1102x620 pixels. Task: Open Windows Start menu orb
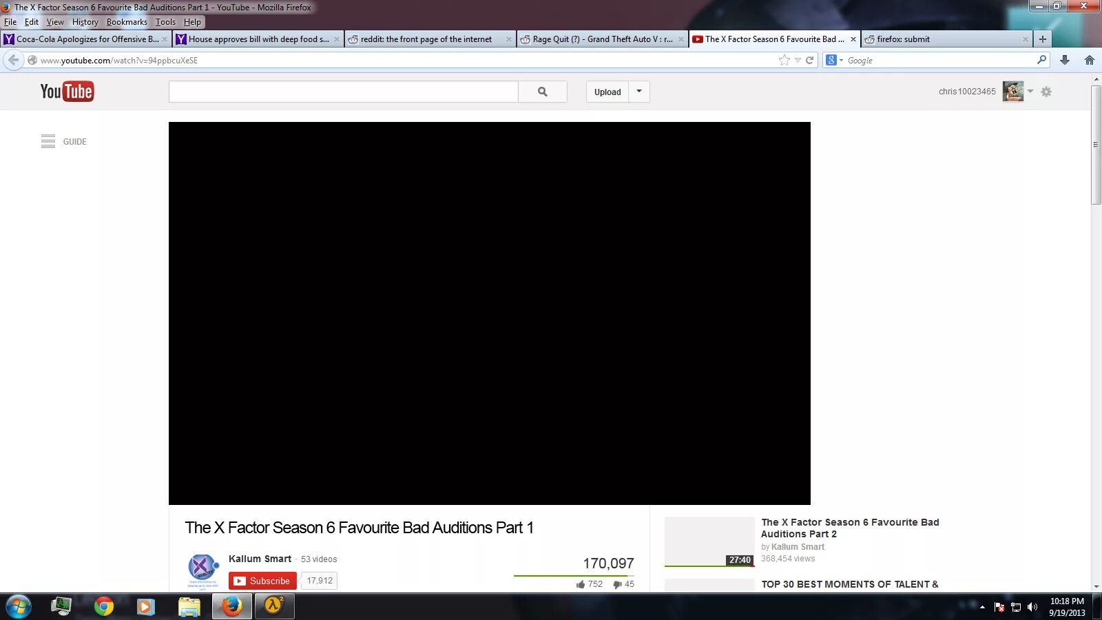click(x=18, y=606)
